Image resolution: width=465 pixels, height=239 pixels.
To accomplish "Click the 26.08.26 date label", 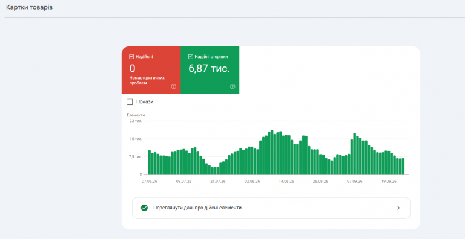I will point(320,182).
